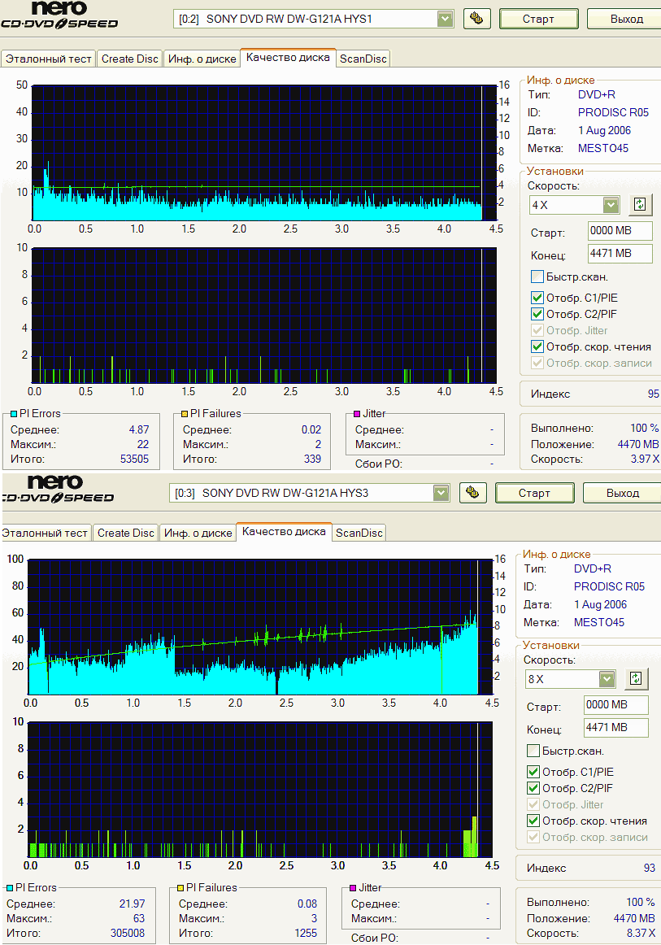This screenshot has width=661, height=945.
Task: Open options icon in the bottom HYS3 window
Action: tap(472, 493)
